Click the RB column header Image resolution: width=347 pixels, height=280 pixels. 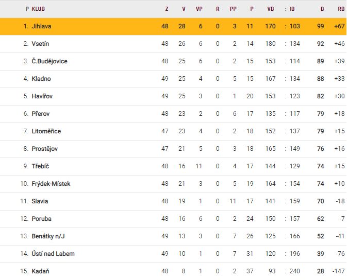341,9
